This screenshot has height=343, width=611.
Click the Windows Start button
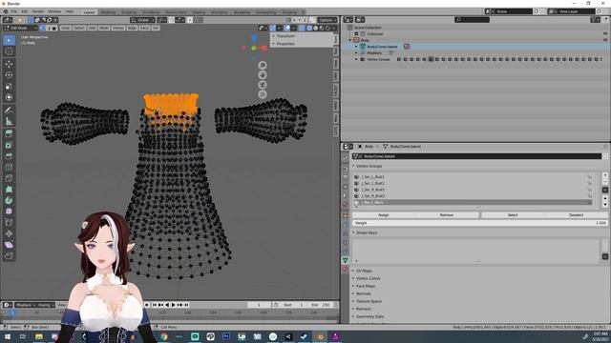[7, 336]
